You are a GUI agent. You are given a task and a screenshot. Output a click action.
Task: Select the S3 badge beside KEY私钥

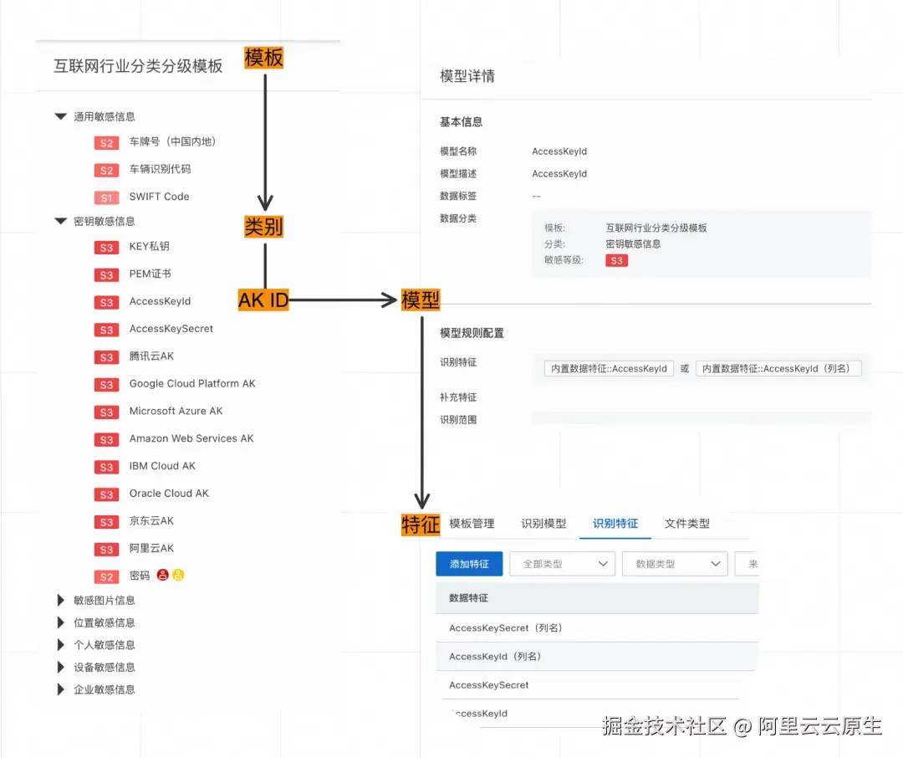tap(106, 246)
